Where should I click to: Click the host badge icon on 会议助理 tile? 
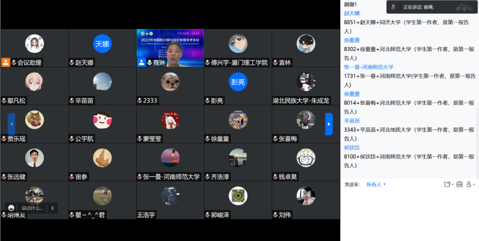[x=6, y=62]
